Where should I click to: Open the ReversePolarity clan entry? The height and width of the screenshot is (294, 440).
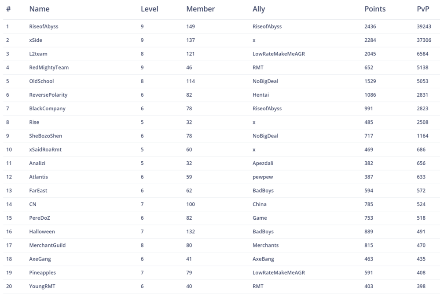coord(48,94)
